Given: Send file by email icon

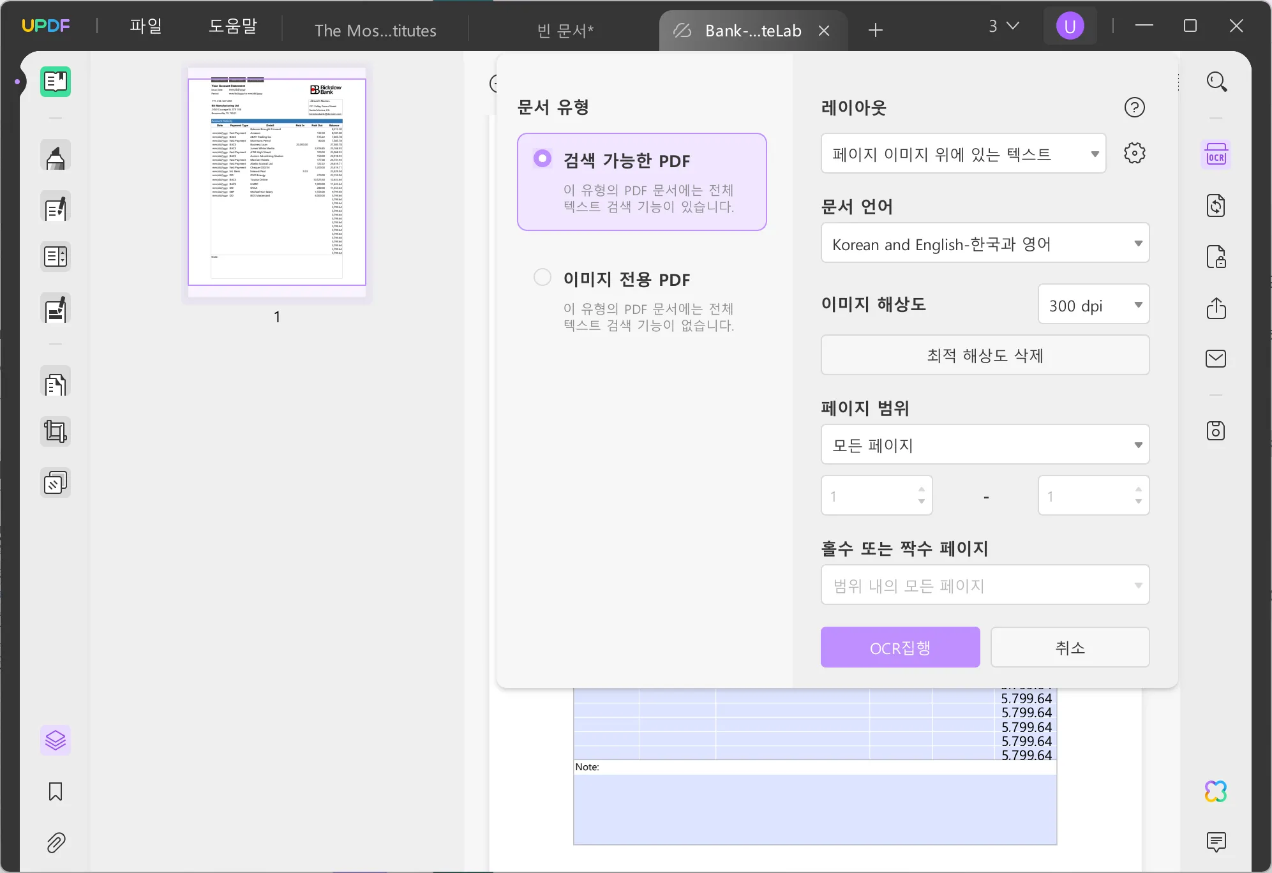Looking at the screenshot, I should pos(1216,359).
